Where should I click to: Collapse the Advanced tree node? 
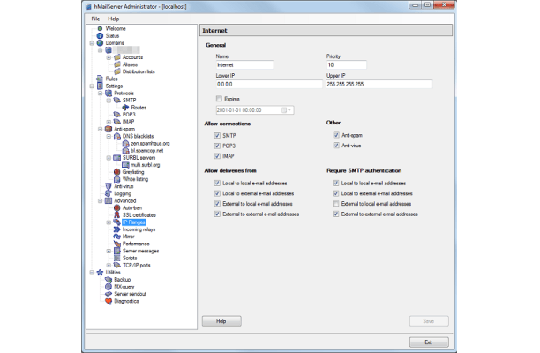tap(101, 200)
